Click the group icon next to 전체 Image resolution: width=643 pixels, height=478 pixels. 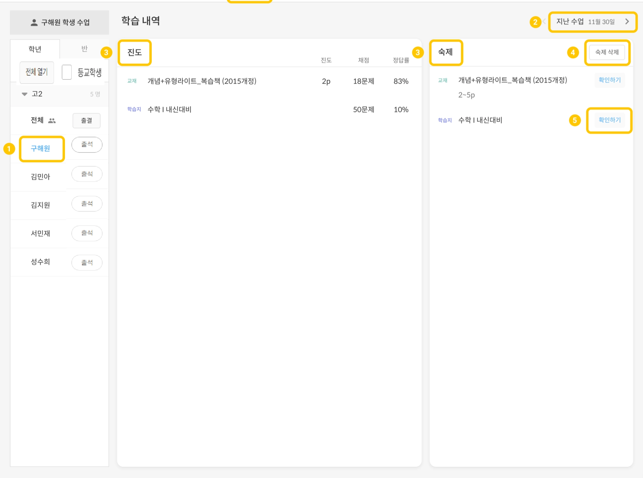[x=52, y=121]
